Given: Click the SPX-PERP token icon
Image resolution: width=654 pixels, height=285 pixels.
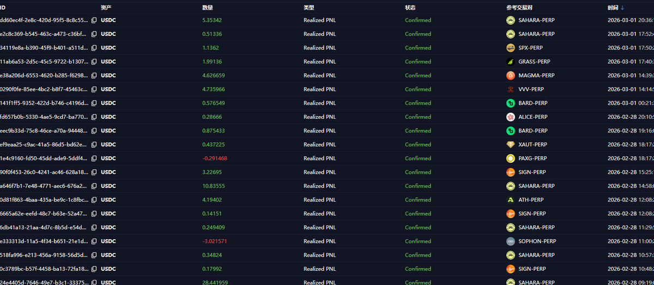Looking at the screenshot, I should [511, 48].
